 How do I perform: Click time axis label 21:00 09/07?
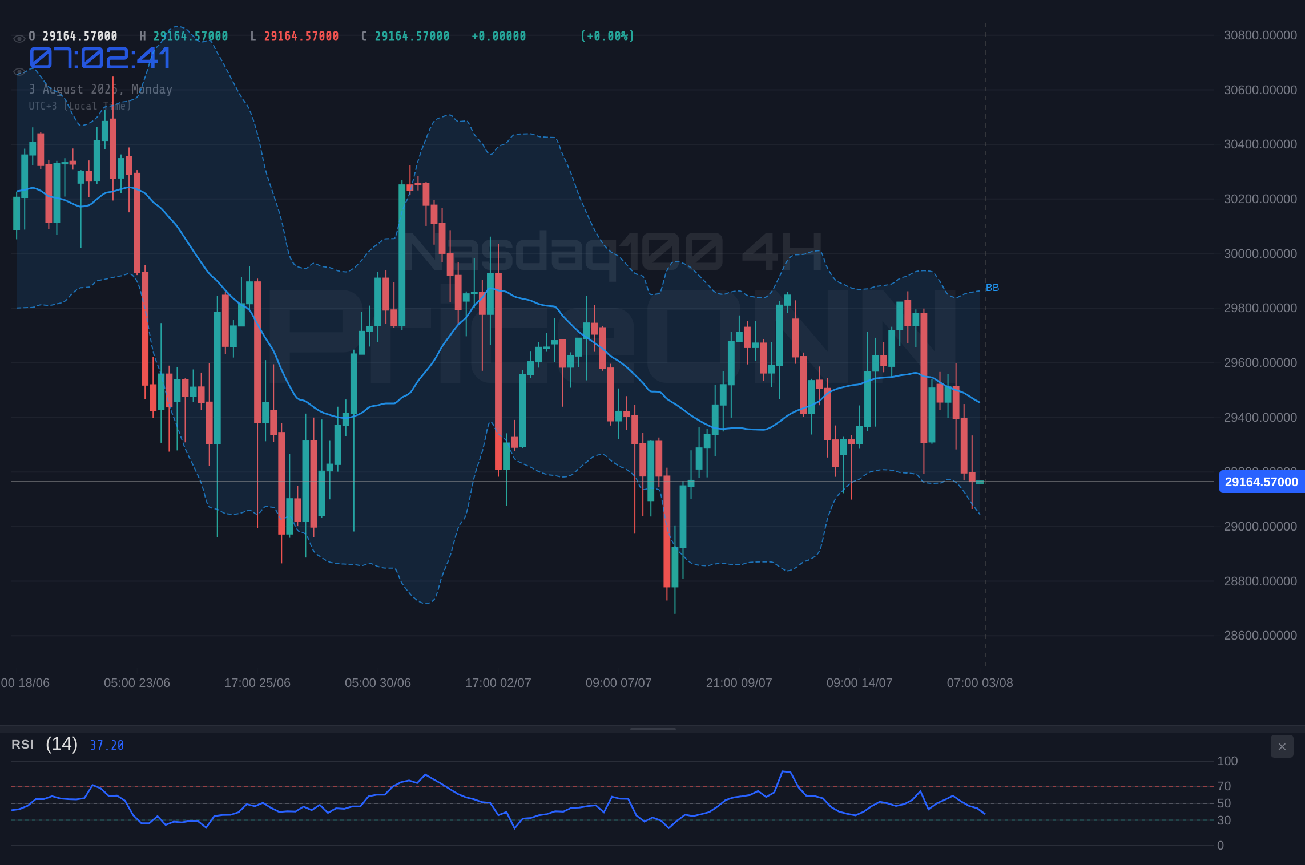tap(739, 683)
